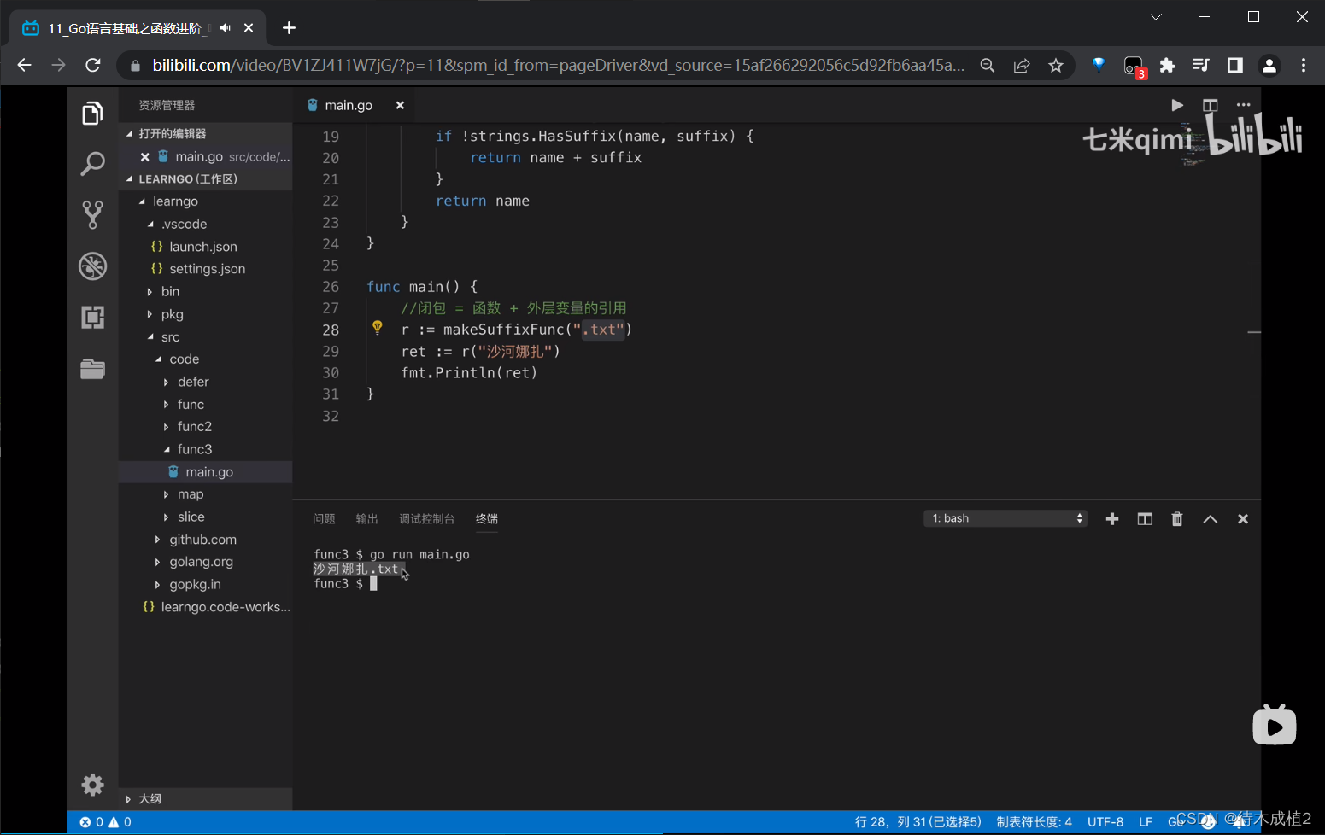The height and width of the screenshot is (835, 1325).
Task: Switch to the Terminal panel tab
Action: 487,519
